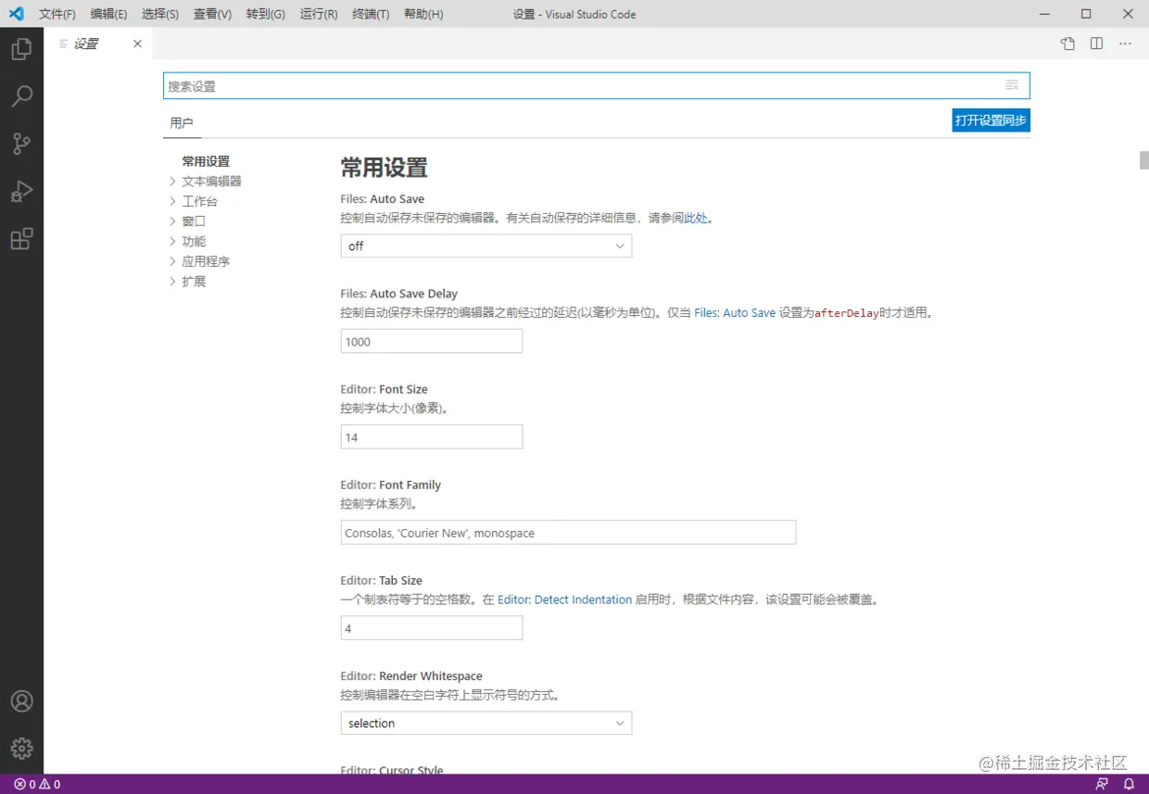Follow the Files: Auto Save link
1149x794 pixels.
pyautogui.click(x=735, y=313)
